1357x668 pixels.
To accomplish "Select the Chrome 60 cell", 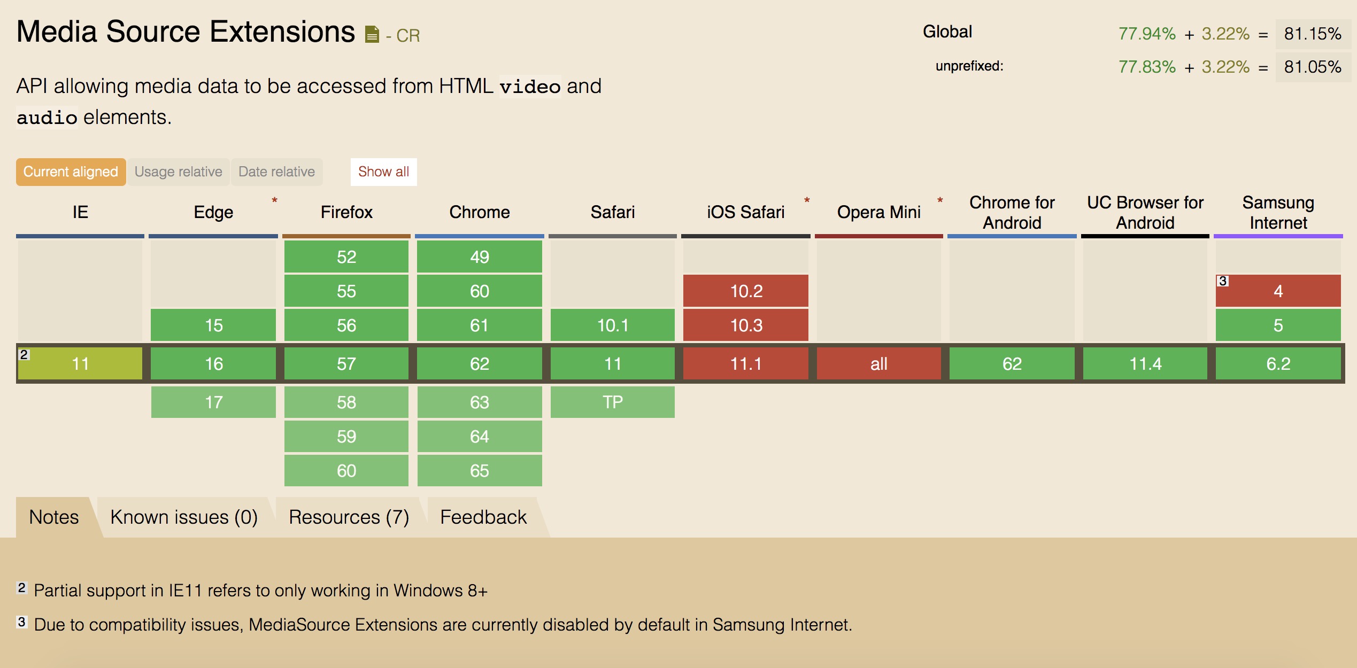I will [480, 291].
